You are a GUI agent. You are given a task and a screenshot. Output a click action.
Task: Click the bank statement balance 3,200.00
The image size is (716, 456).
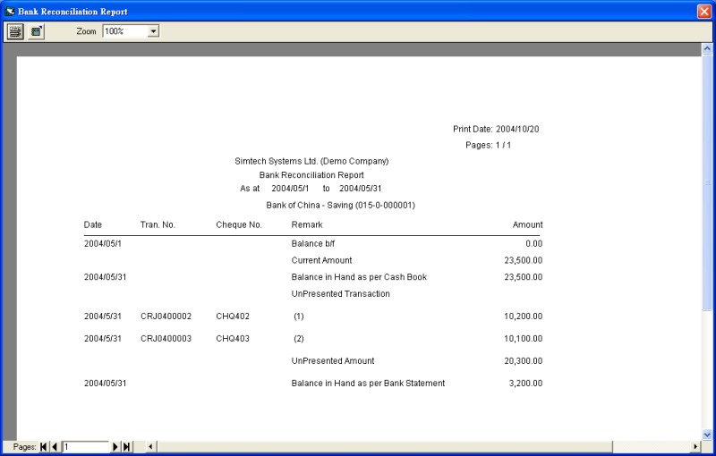coord(525,383)
